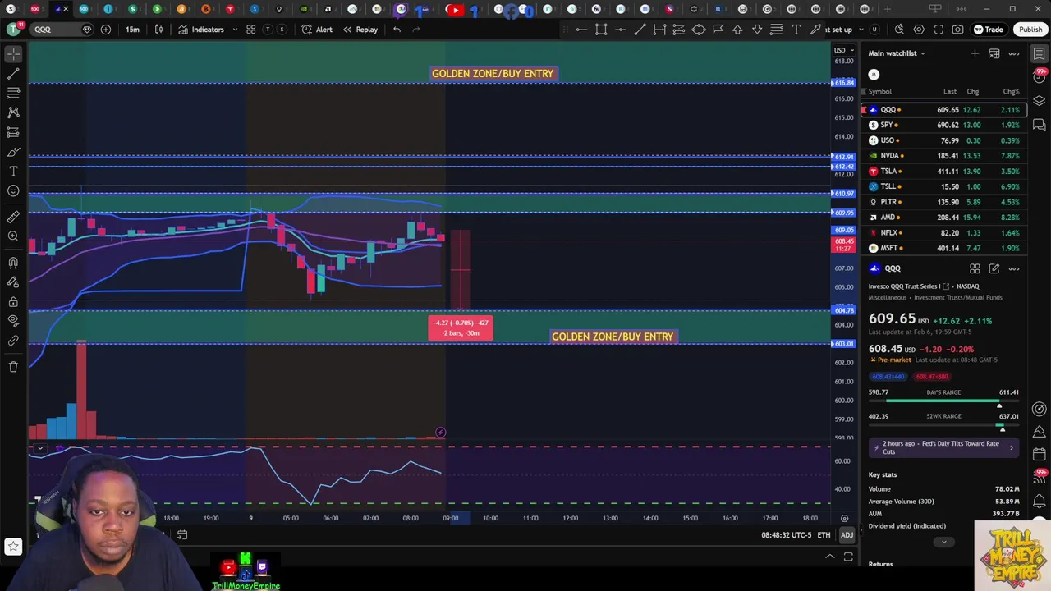Click the go-to-date calendar icon at bottom

click(182, 535)
